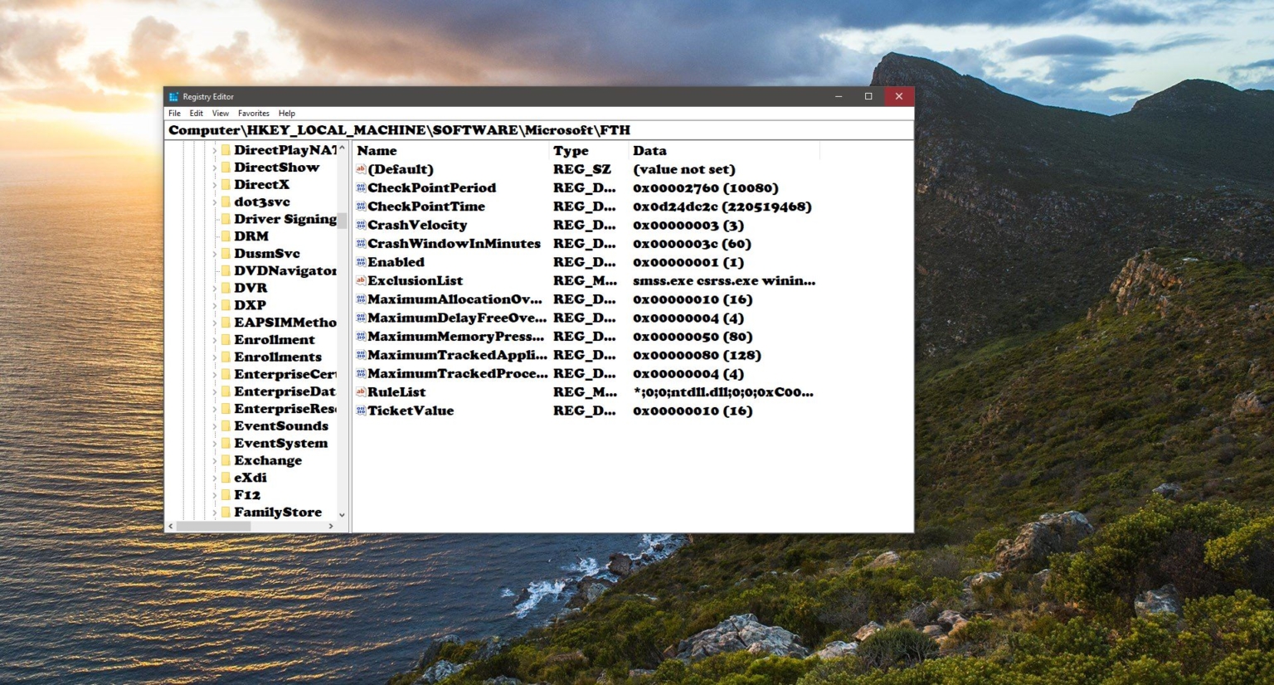
Task: Select the CrashVelocity value entry
Action: tap(420, 225)
